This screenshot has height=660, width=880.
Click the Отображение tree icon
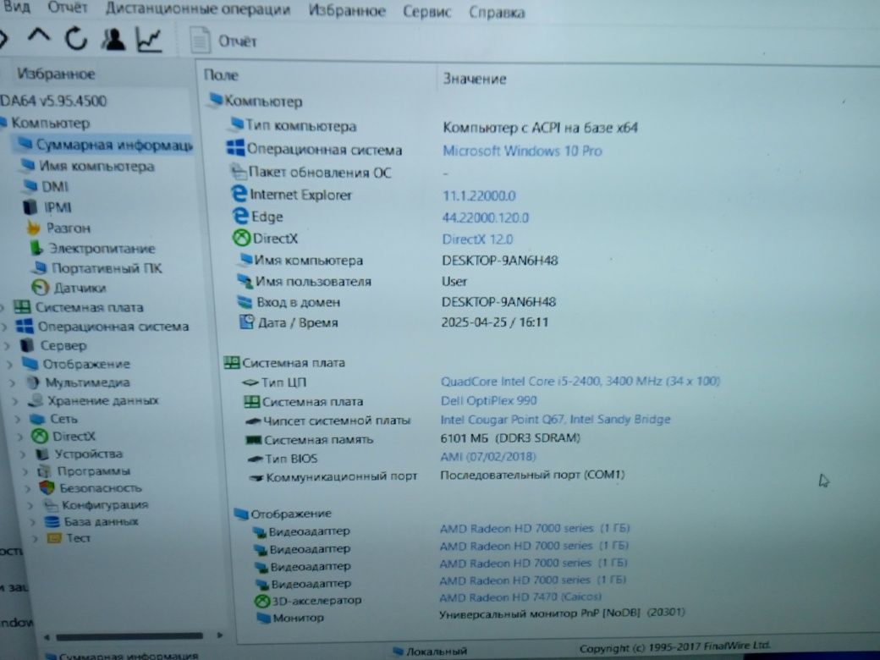[30, 364]
